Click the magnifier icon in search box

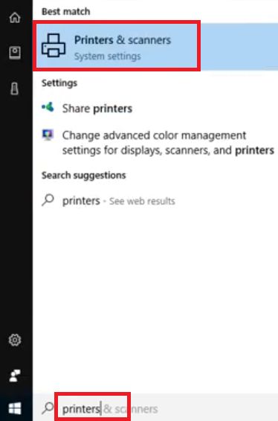point(48,408)
